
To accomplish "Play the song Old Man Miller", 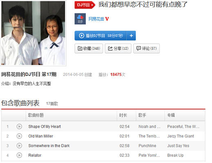I will pos(19,136).
